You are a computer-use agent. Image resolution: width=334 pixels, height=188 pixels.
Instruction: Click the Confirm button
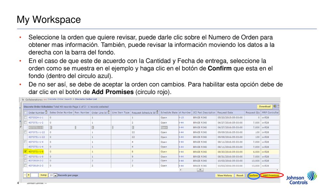(253, 175)
